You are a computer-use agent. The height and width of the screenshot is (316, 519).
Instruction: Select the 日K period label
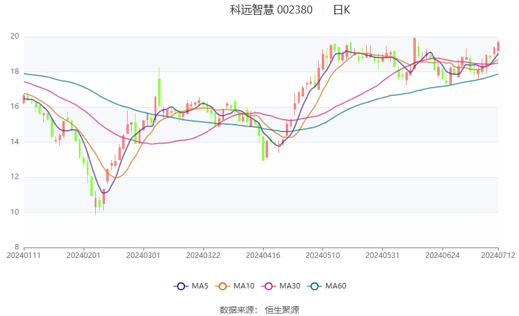(342, 10)
